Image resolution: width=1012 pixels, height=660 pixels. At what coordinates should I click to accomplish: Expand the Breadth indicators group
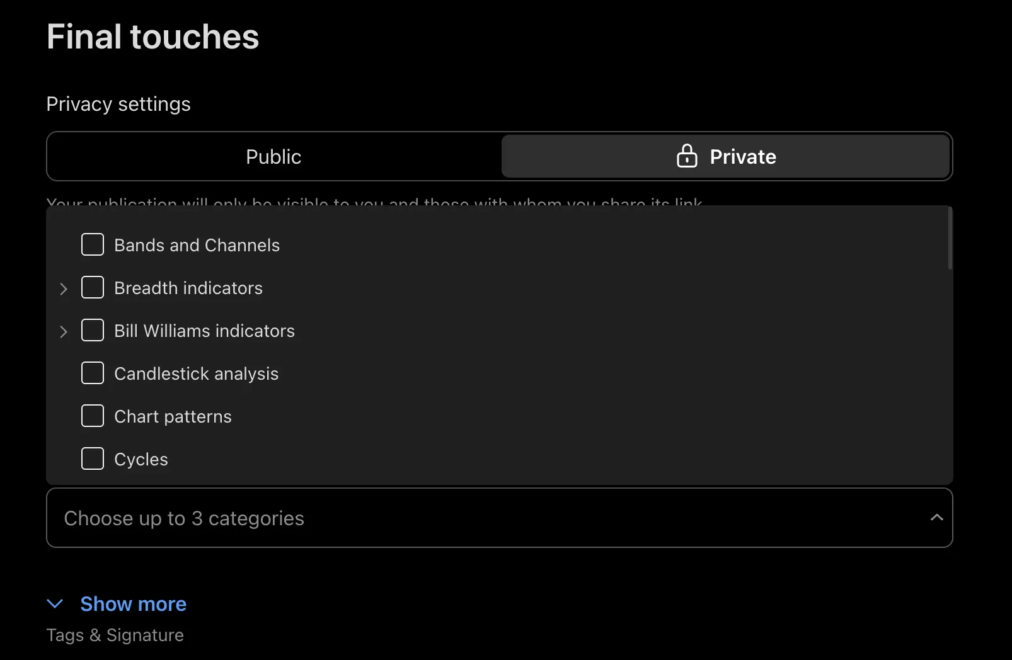tap(64, 289)
